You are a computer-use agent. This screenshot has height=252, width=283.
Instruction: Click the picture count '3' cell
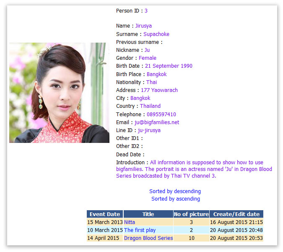[x=191, y=222]
